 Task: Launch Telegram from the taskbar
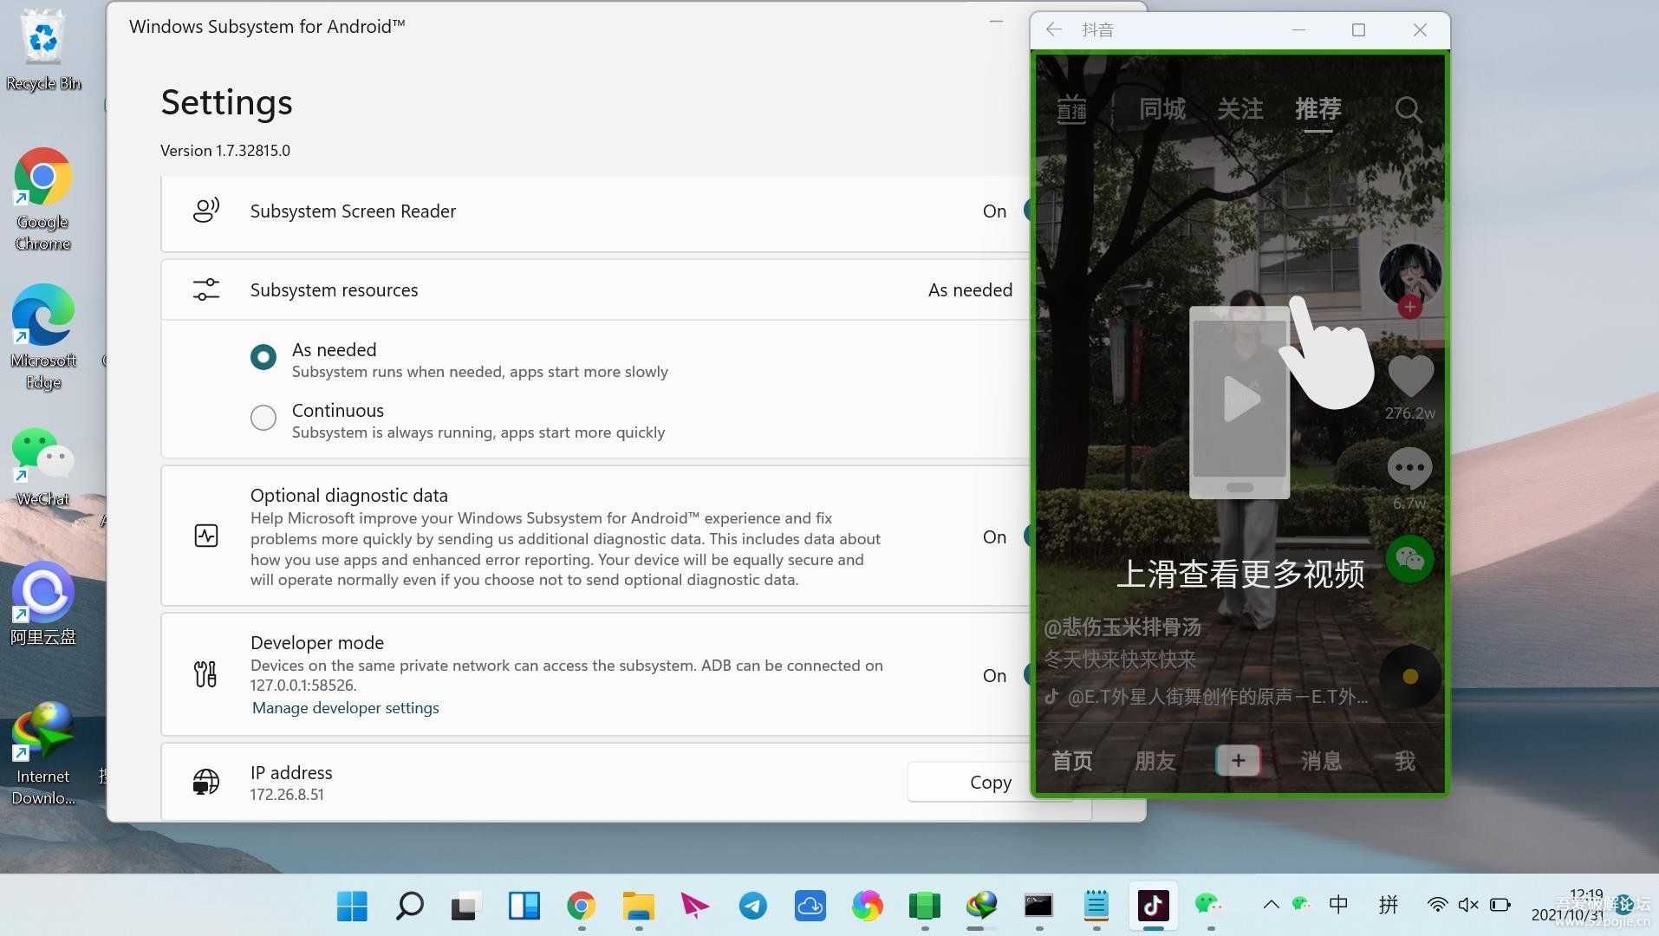[x=752, y=906]
